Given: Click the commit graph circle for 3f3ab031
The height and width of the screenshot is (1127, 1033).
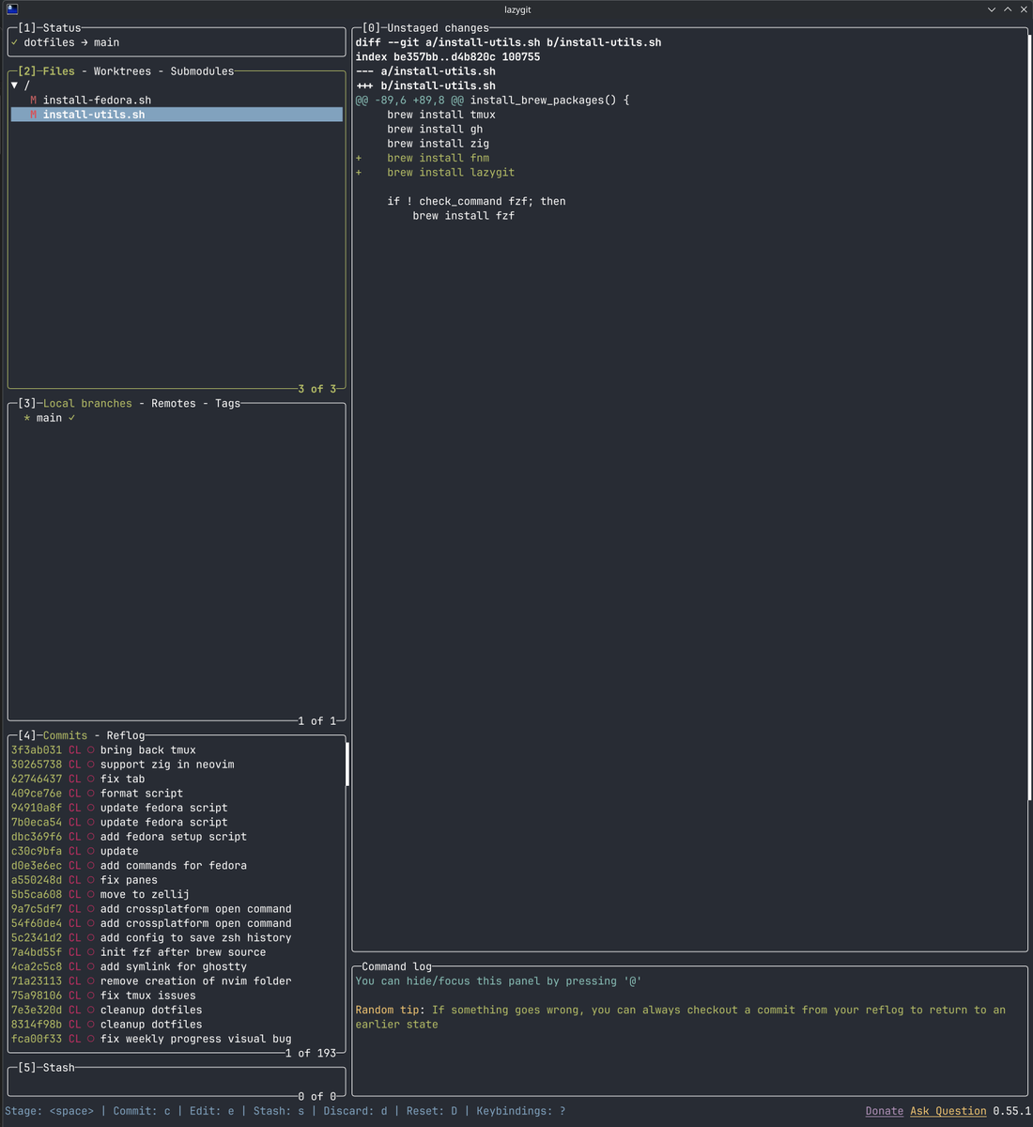Looking at the screenshot, I should click(x=91, y=750).
